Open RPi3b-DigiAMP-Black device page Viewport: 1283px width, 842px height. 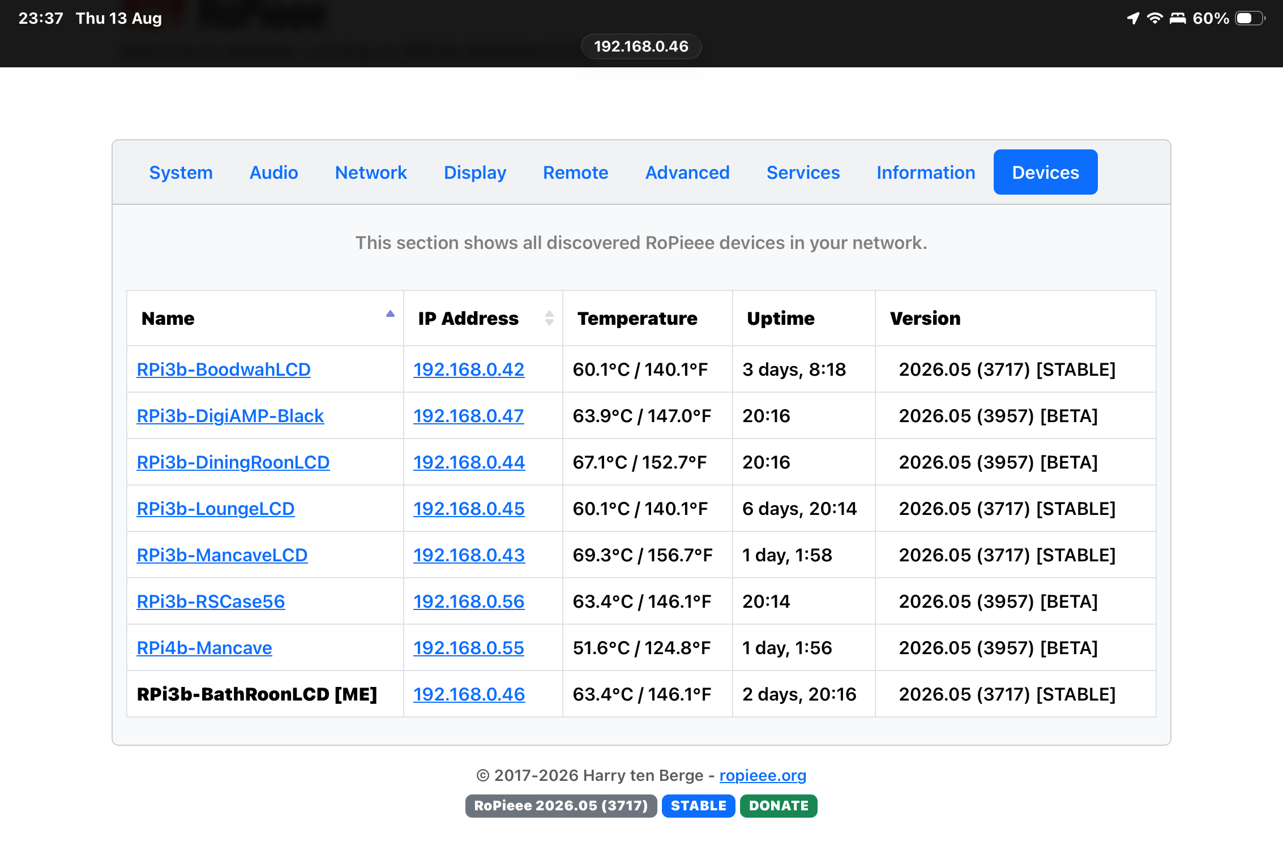(x=230, y=416)
